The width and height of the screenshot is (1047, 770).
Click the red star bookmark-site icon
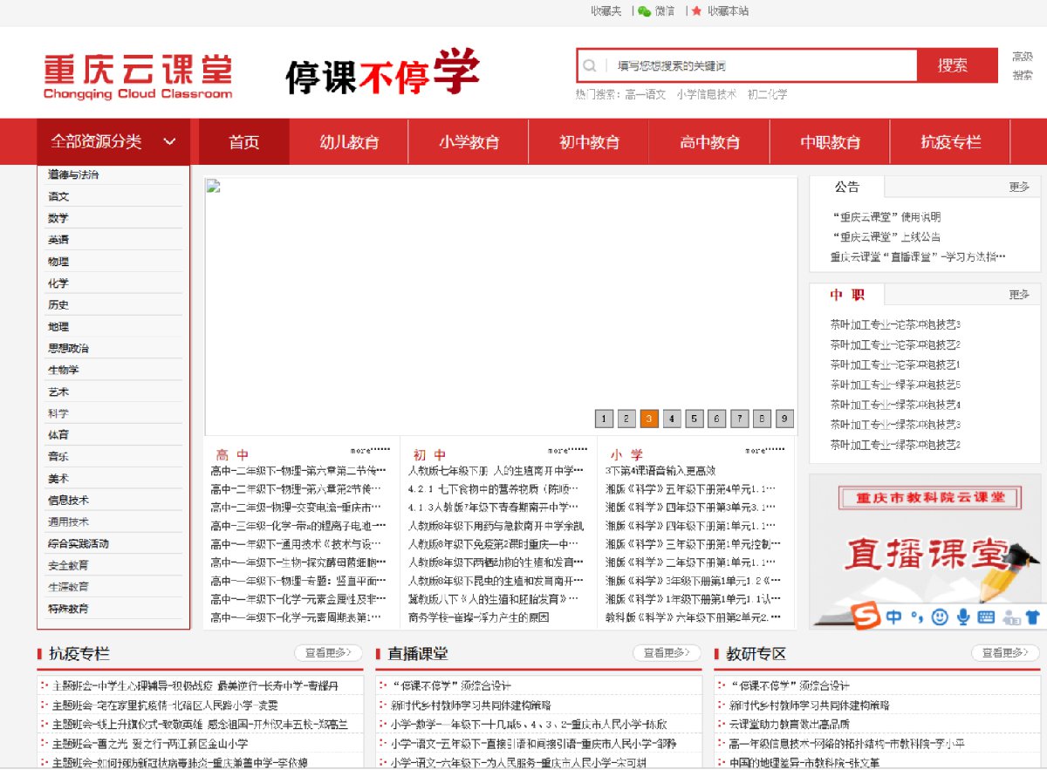tap(696, 11)
